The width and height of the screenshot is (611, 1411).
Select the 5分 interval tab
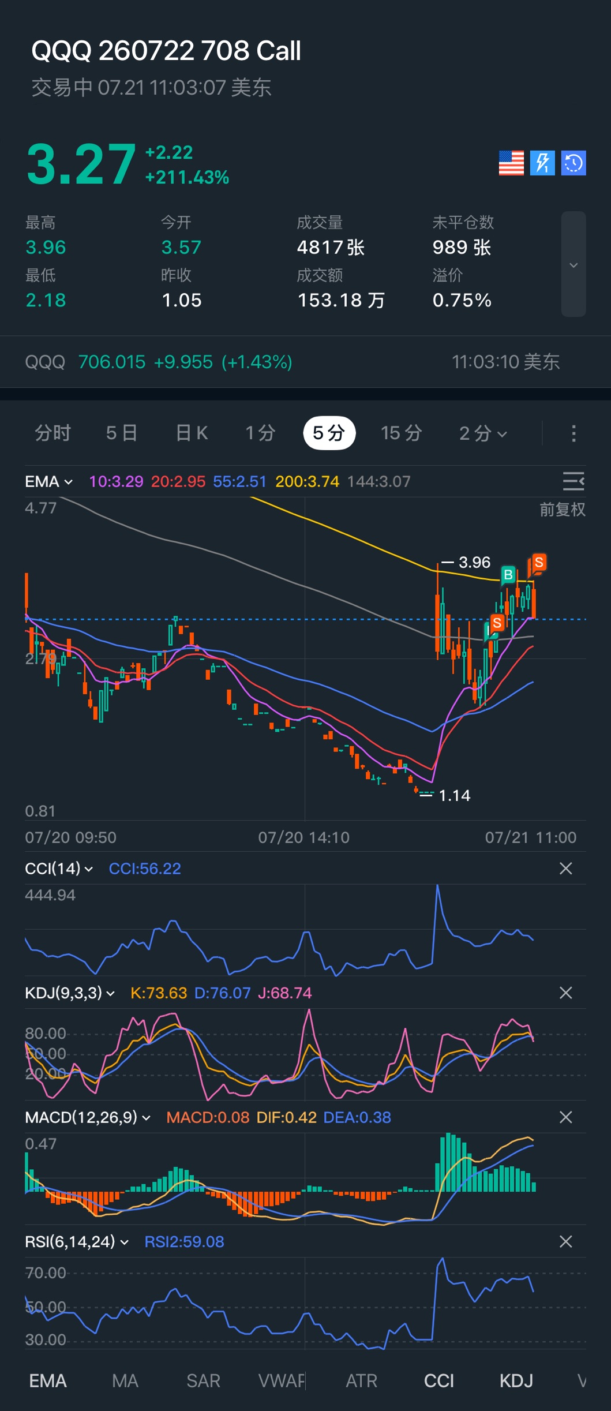coord(329,433)
